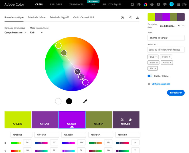Open the Vérifier l'accessibilité link
189x153 pixels.
point(161,84)
